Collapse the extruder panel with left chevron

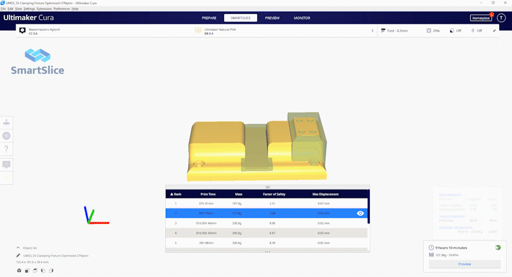(373, 31)
